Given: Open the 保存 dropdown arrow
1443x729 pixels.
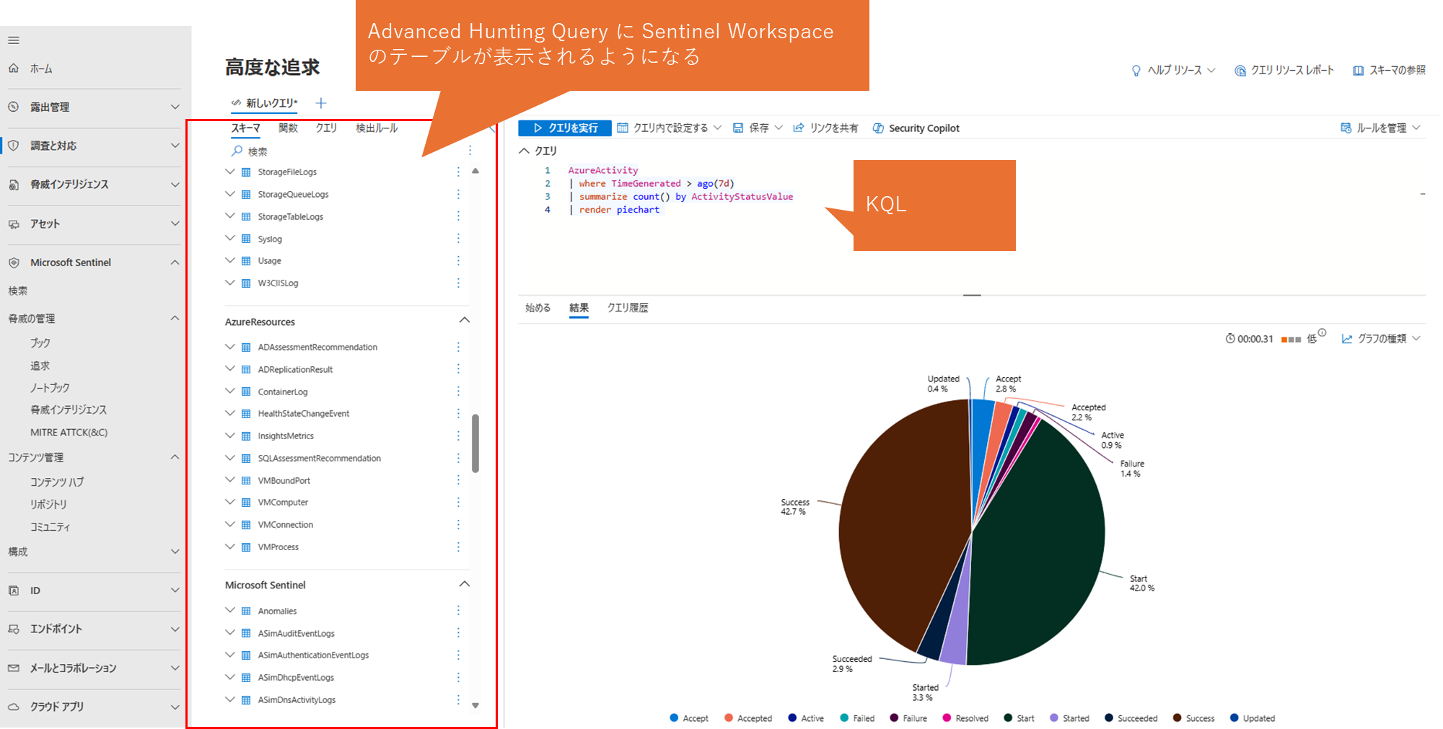Looking at the screenshot, I should pyautogui.click(x=778, y=128).
